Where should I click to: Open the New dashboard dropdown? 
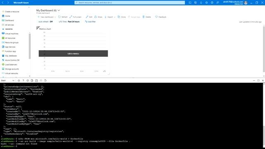47,17
